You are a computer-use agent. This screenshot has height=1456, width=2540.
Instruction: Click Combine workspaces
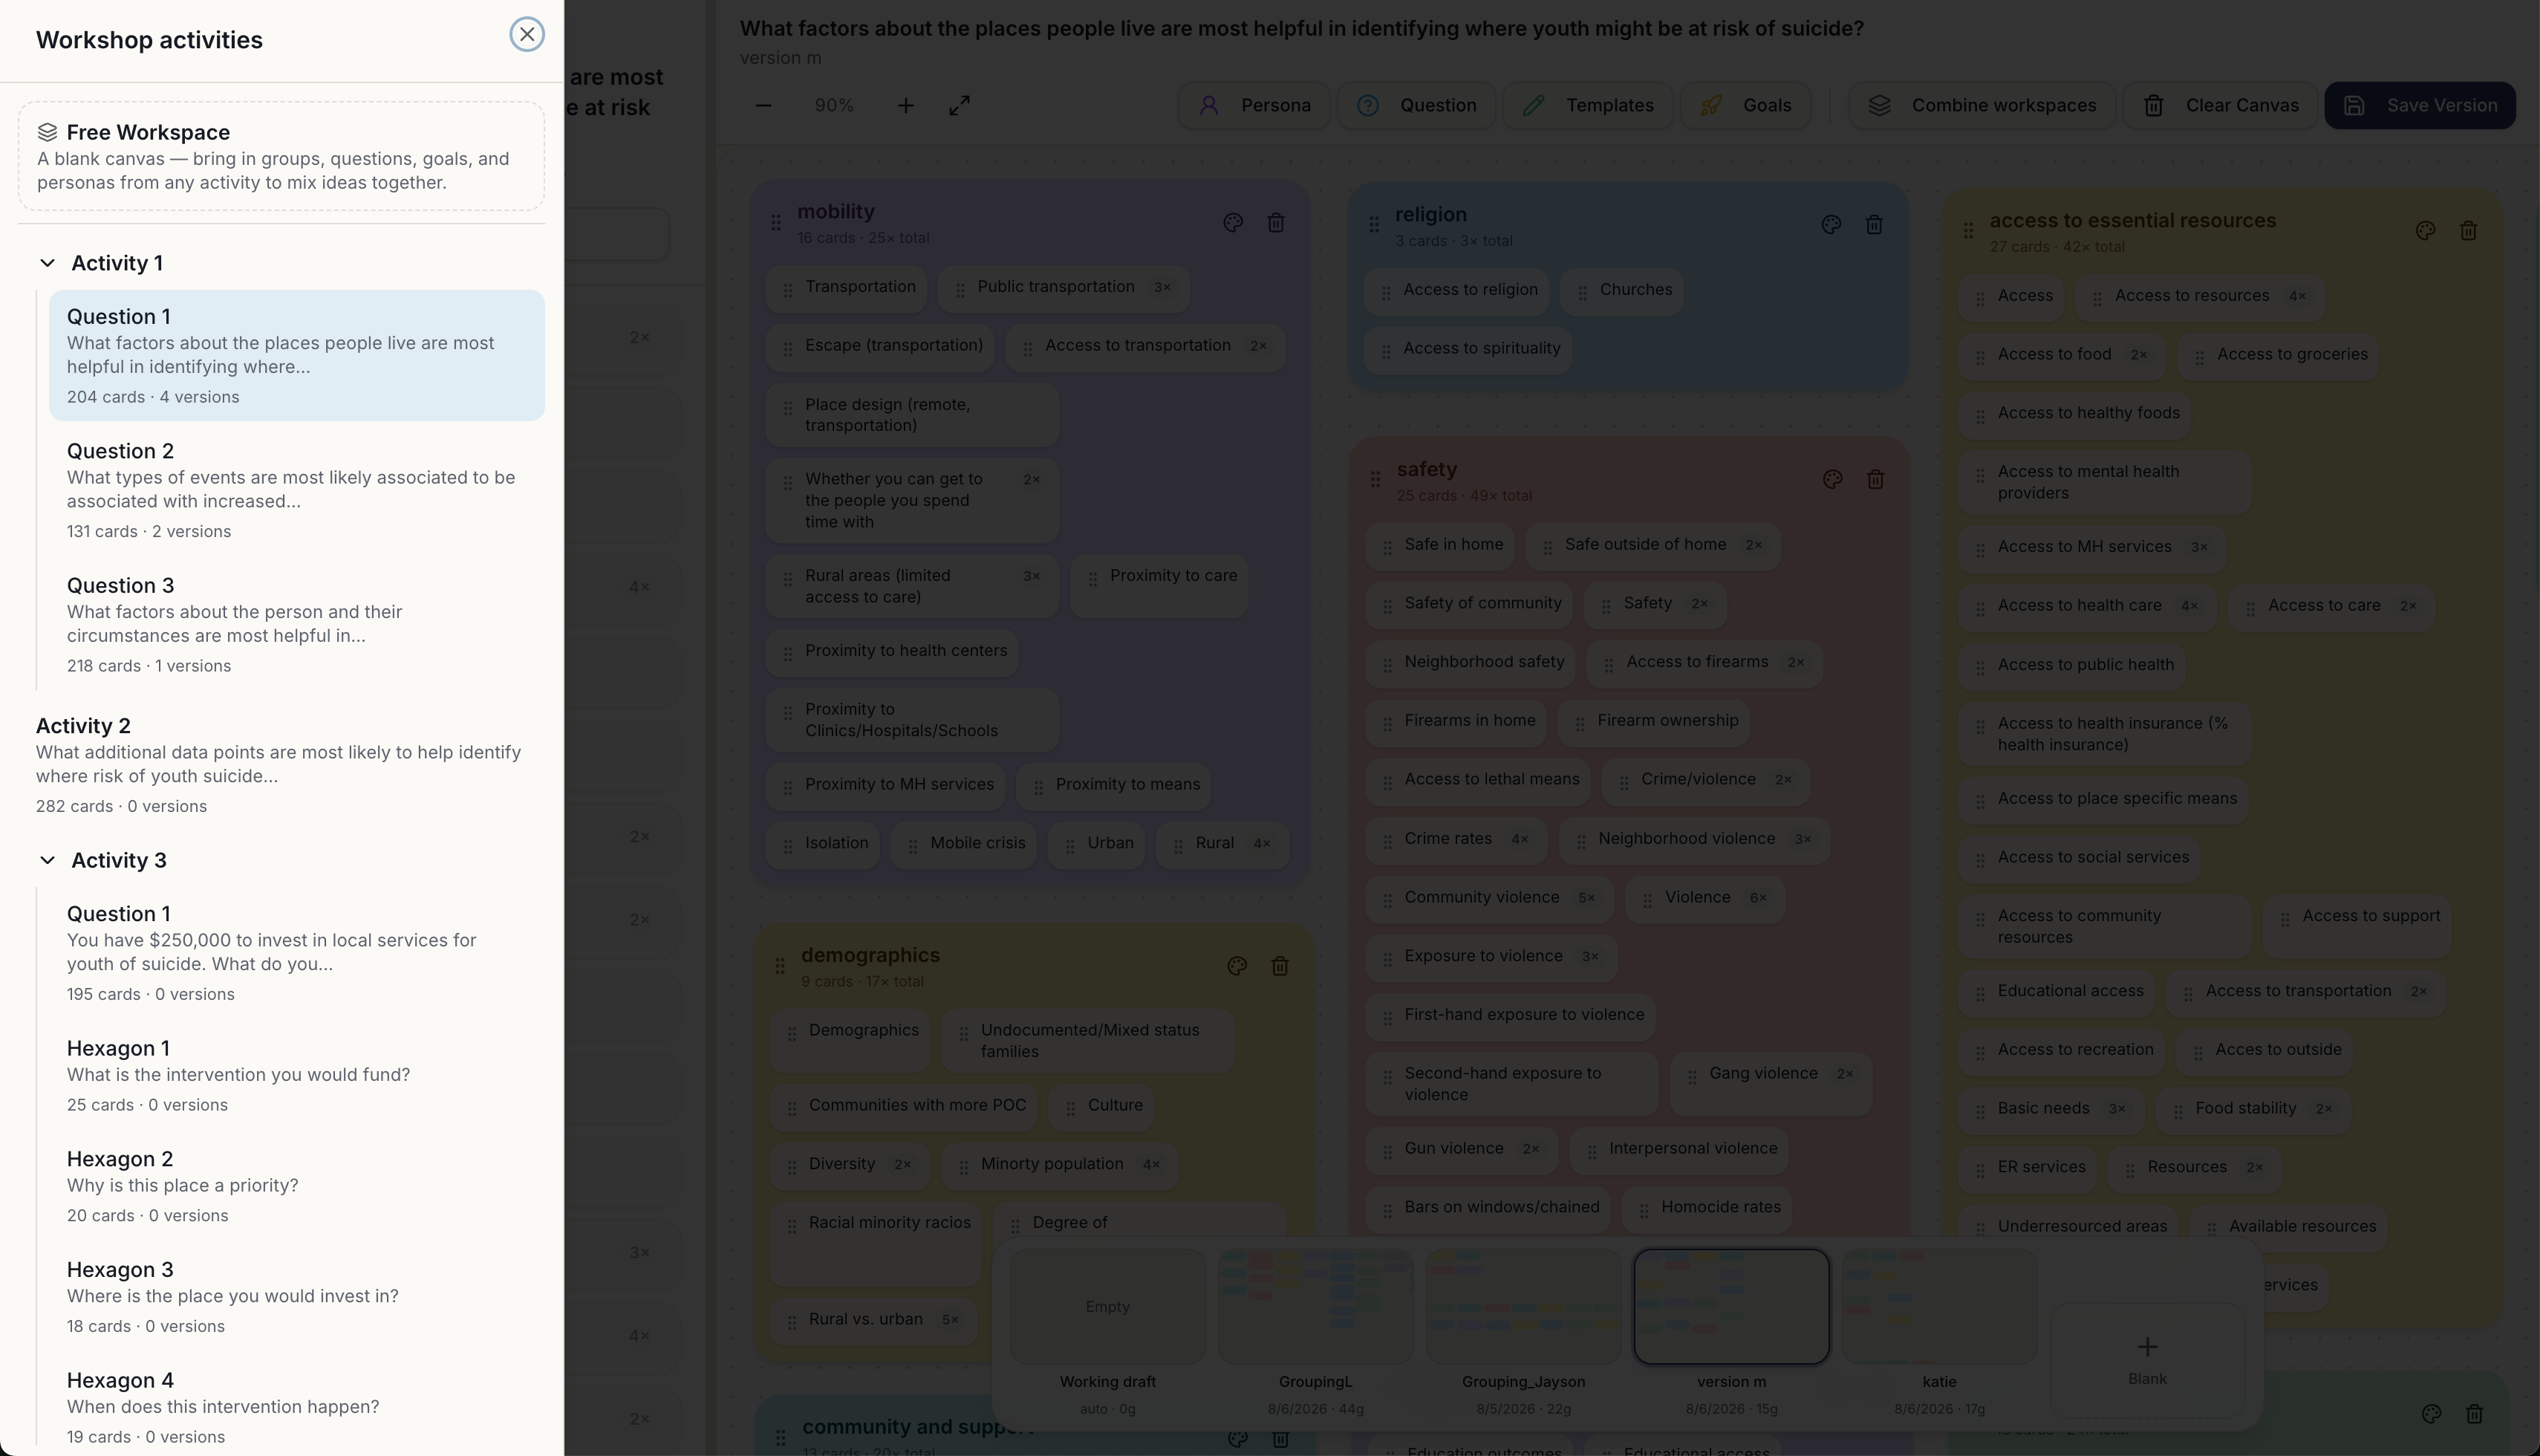click(x=1982, y=105)
